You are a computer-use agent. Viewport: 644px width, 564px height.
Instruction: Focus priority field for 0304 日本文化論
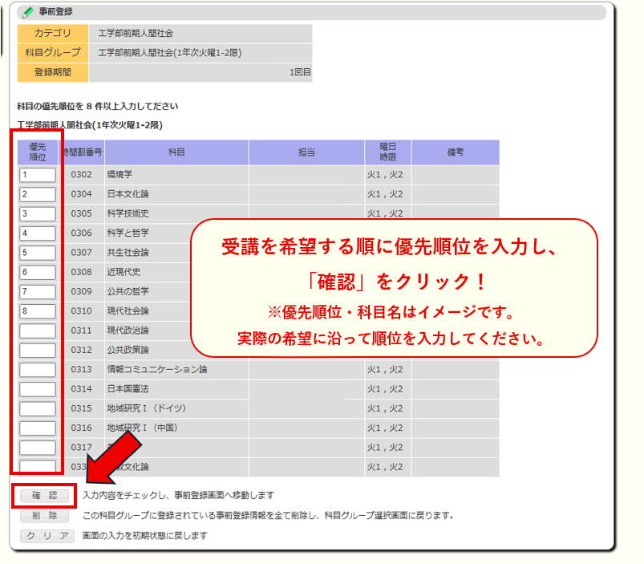click(x=38, y=194)
